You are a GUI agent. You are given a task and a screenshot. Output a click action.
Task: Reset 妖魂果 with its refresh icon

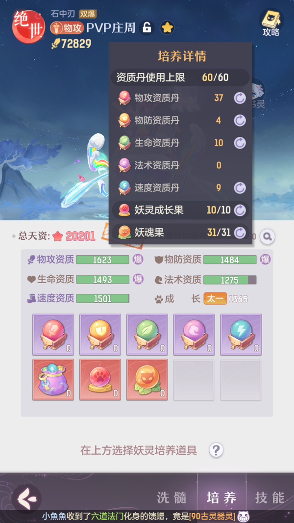(240, 233)
